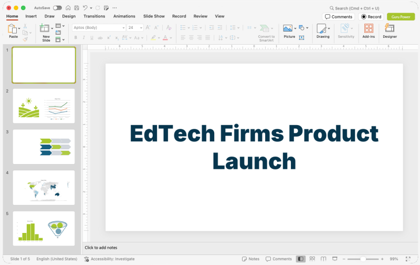Go to the Animations tab
Screen dimensions: 420x265
[x=124, y=16]
